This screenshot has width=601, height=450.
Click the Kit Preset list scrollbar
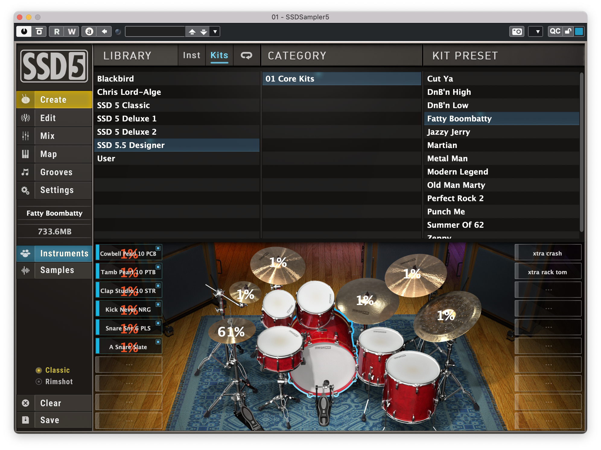(x=581, y=152)
